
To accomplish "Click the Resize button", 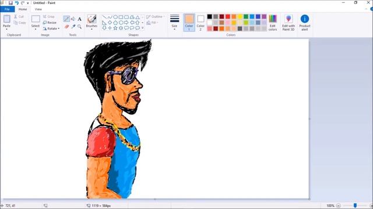I will (50, 23).
